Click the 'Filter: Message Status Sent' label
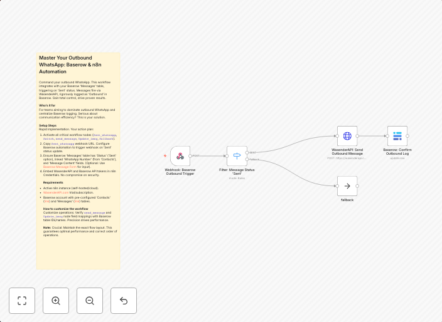This screenshot has height=322, width=442. coord(237,172)
